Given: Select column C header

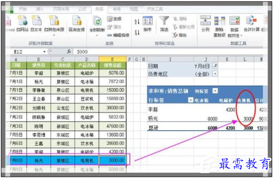Looking at the screenshot, I should (x=63, y=59).
